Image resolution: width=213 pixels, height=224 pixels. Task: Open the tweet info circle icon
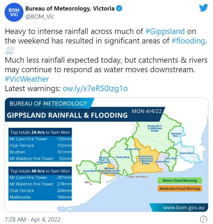click(203, 219)
